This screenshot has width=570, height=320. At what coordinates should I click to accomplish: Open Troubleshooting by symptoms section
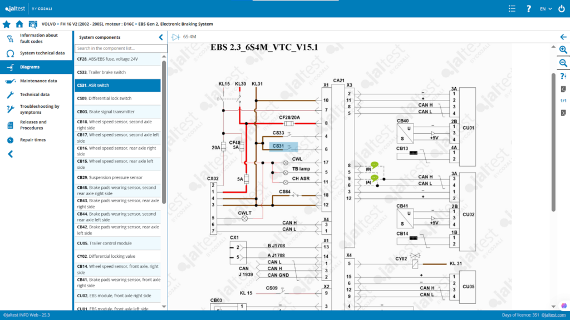point(39,109)
